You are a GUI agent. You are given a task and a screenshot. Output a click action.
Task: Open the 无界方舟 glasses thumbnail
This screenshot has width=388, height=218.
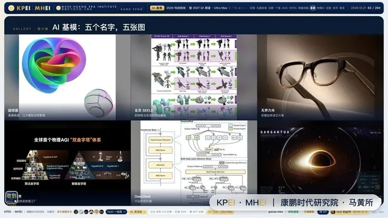(x=321, y=77)
